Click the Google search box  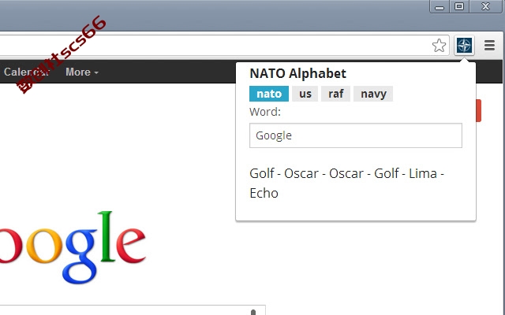(133, 309)
